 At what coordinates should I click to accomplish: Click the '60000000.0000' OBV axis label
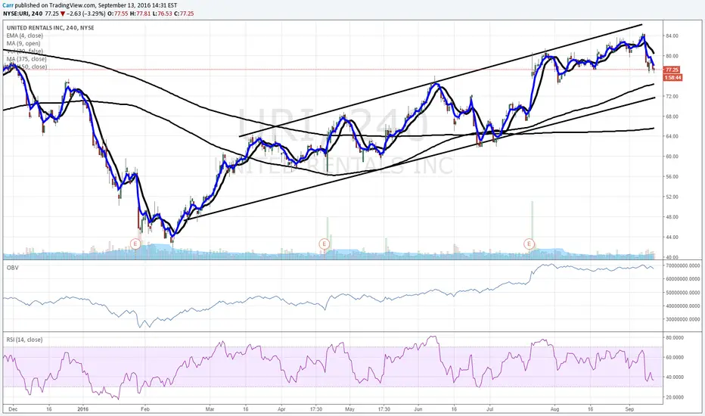682,279
